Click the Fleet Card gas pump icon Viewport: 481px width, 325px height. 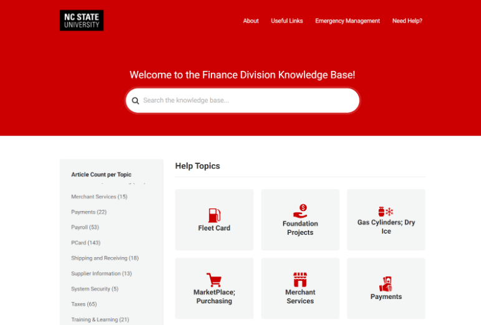[214, 215]
